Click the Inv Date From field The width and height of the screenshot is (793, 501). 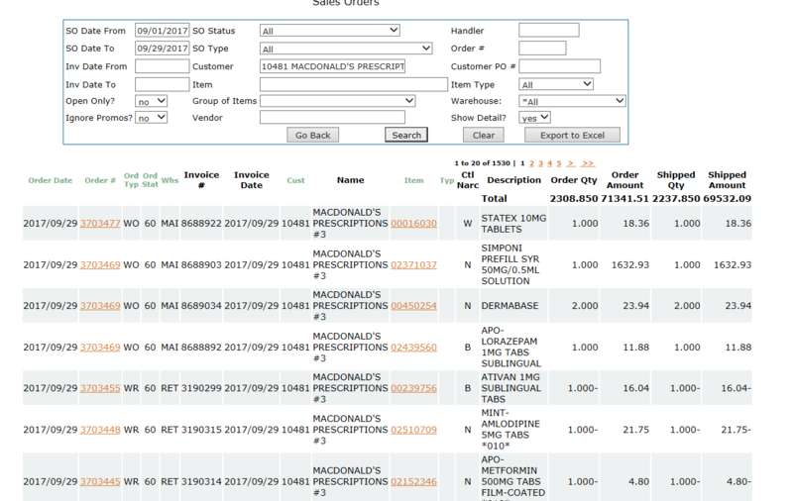coord(162,66)
